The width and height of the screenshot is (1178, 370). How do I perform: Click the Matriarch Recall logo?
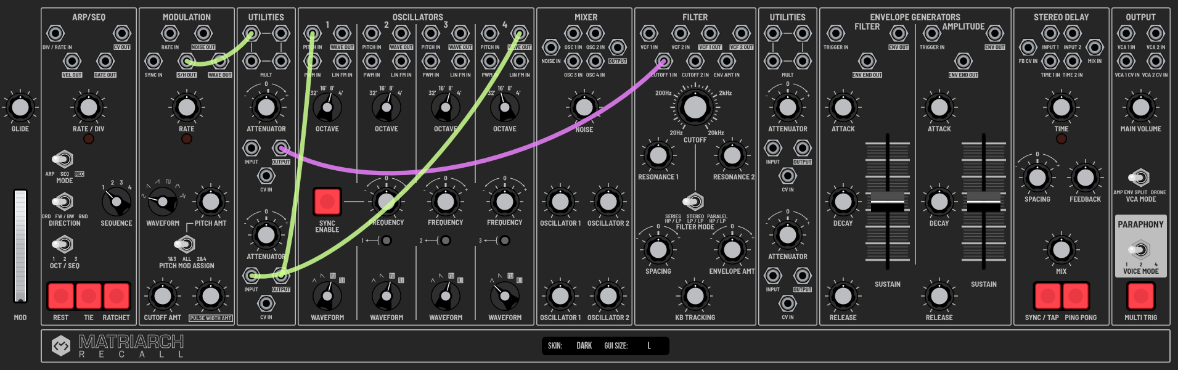(x=117, y=346)
